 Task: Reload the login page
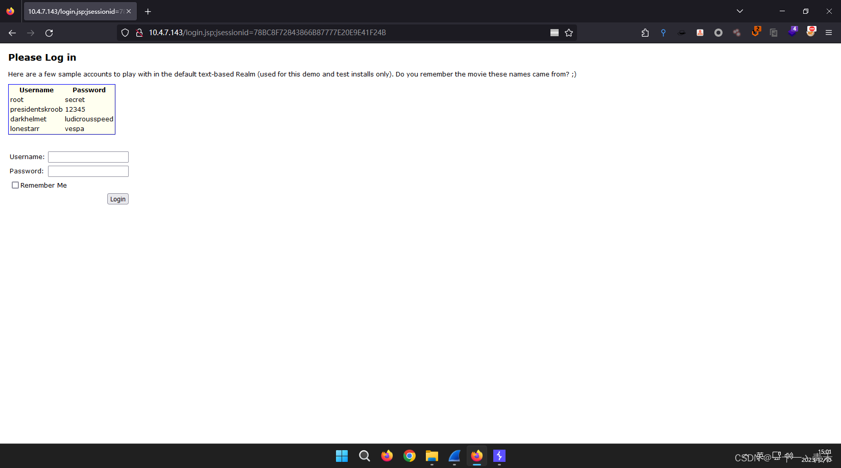click(x=49, y=33)
